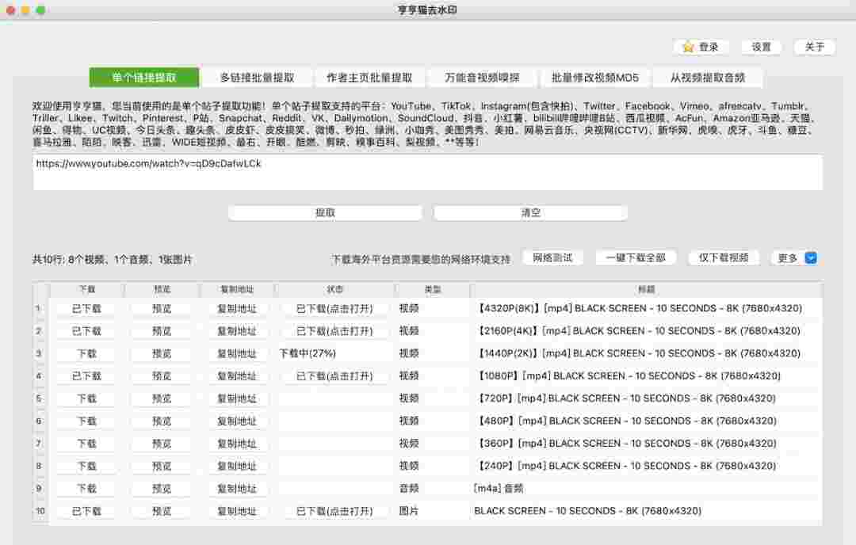Click the 登录 button with star icon
Screen dimensions: 856x545
(x=701, y=47)
